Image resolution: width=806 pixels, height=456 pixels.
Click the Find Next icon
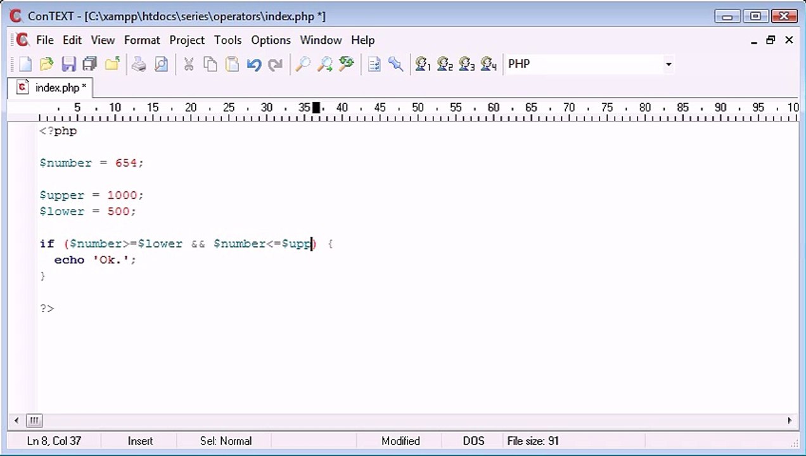[x=324, y=64]
